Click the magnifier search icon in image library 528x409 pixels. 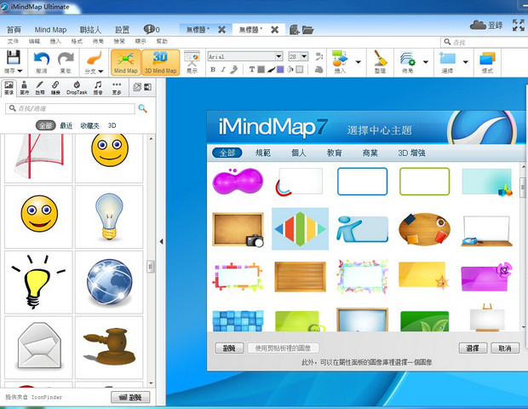(x=142, y=109)
